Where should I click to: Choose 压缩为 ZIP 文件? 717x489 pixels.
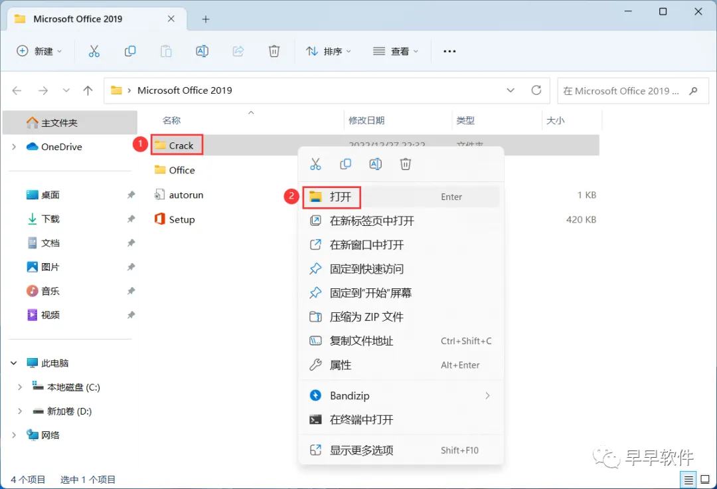401,317
